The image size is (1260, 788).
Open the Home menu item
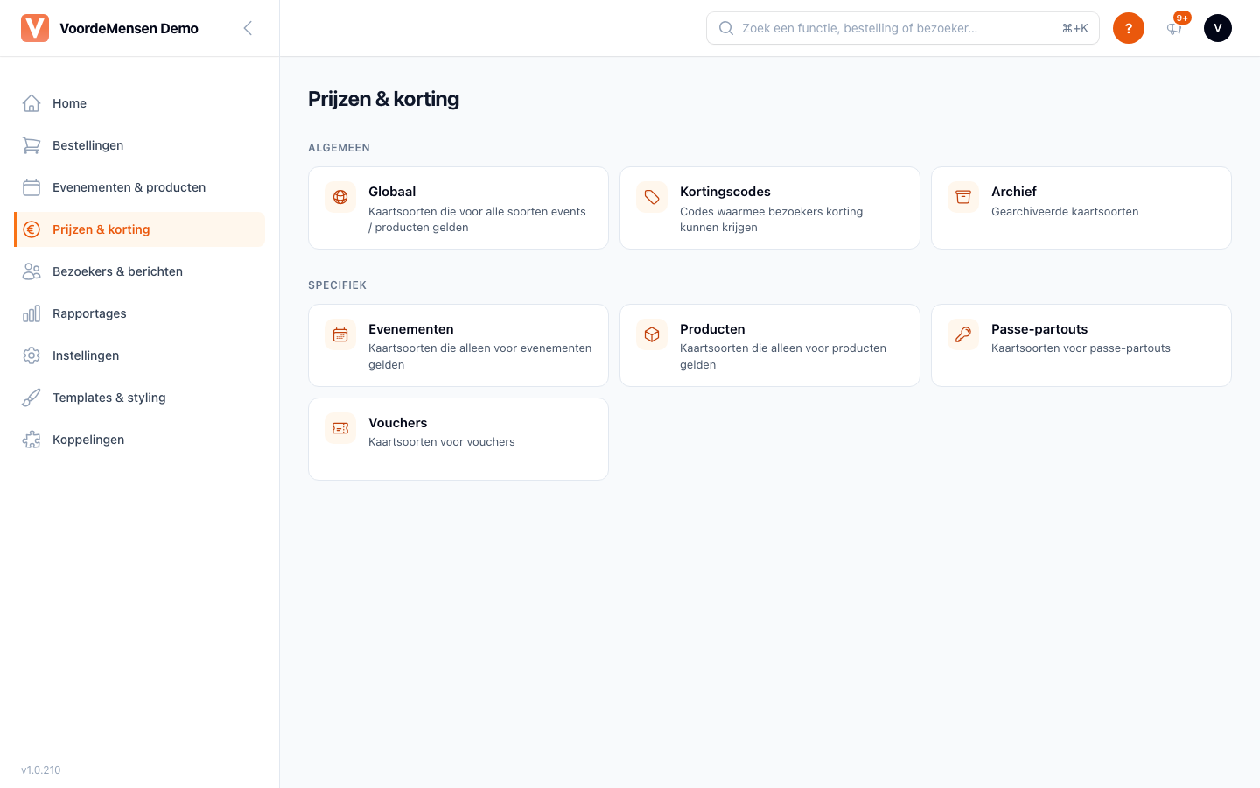tap(140, 103)
